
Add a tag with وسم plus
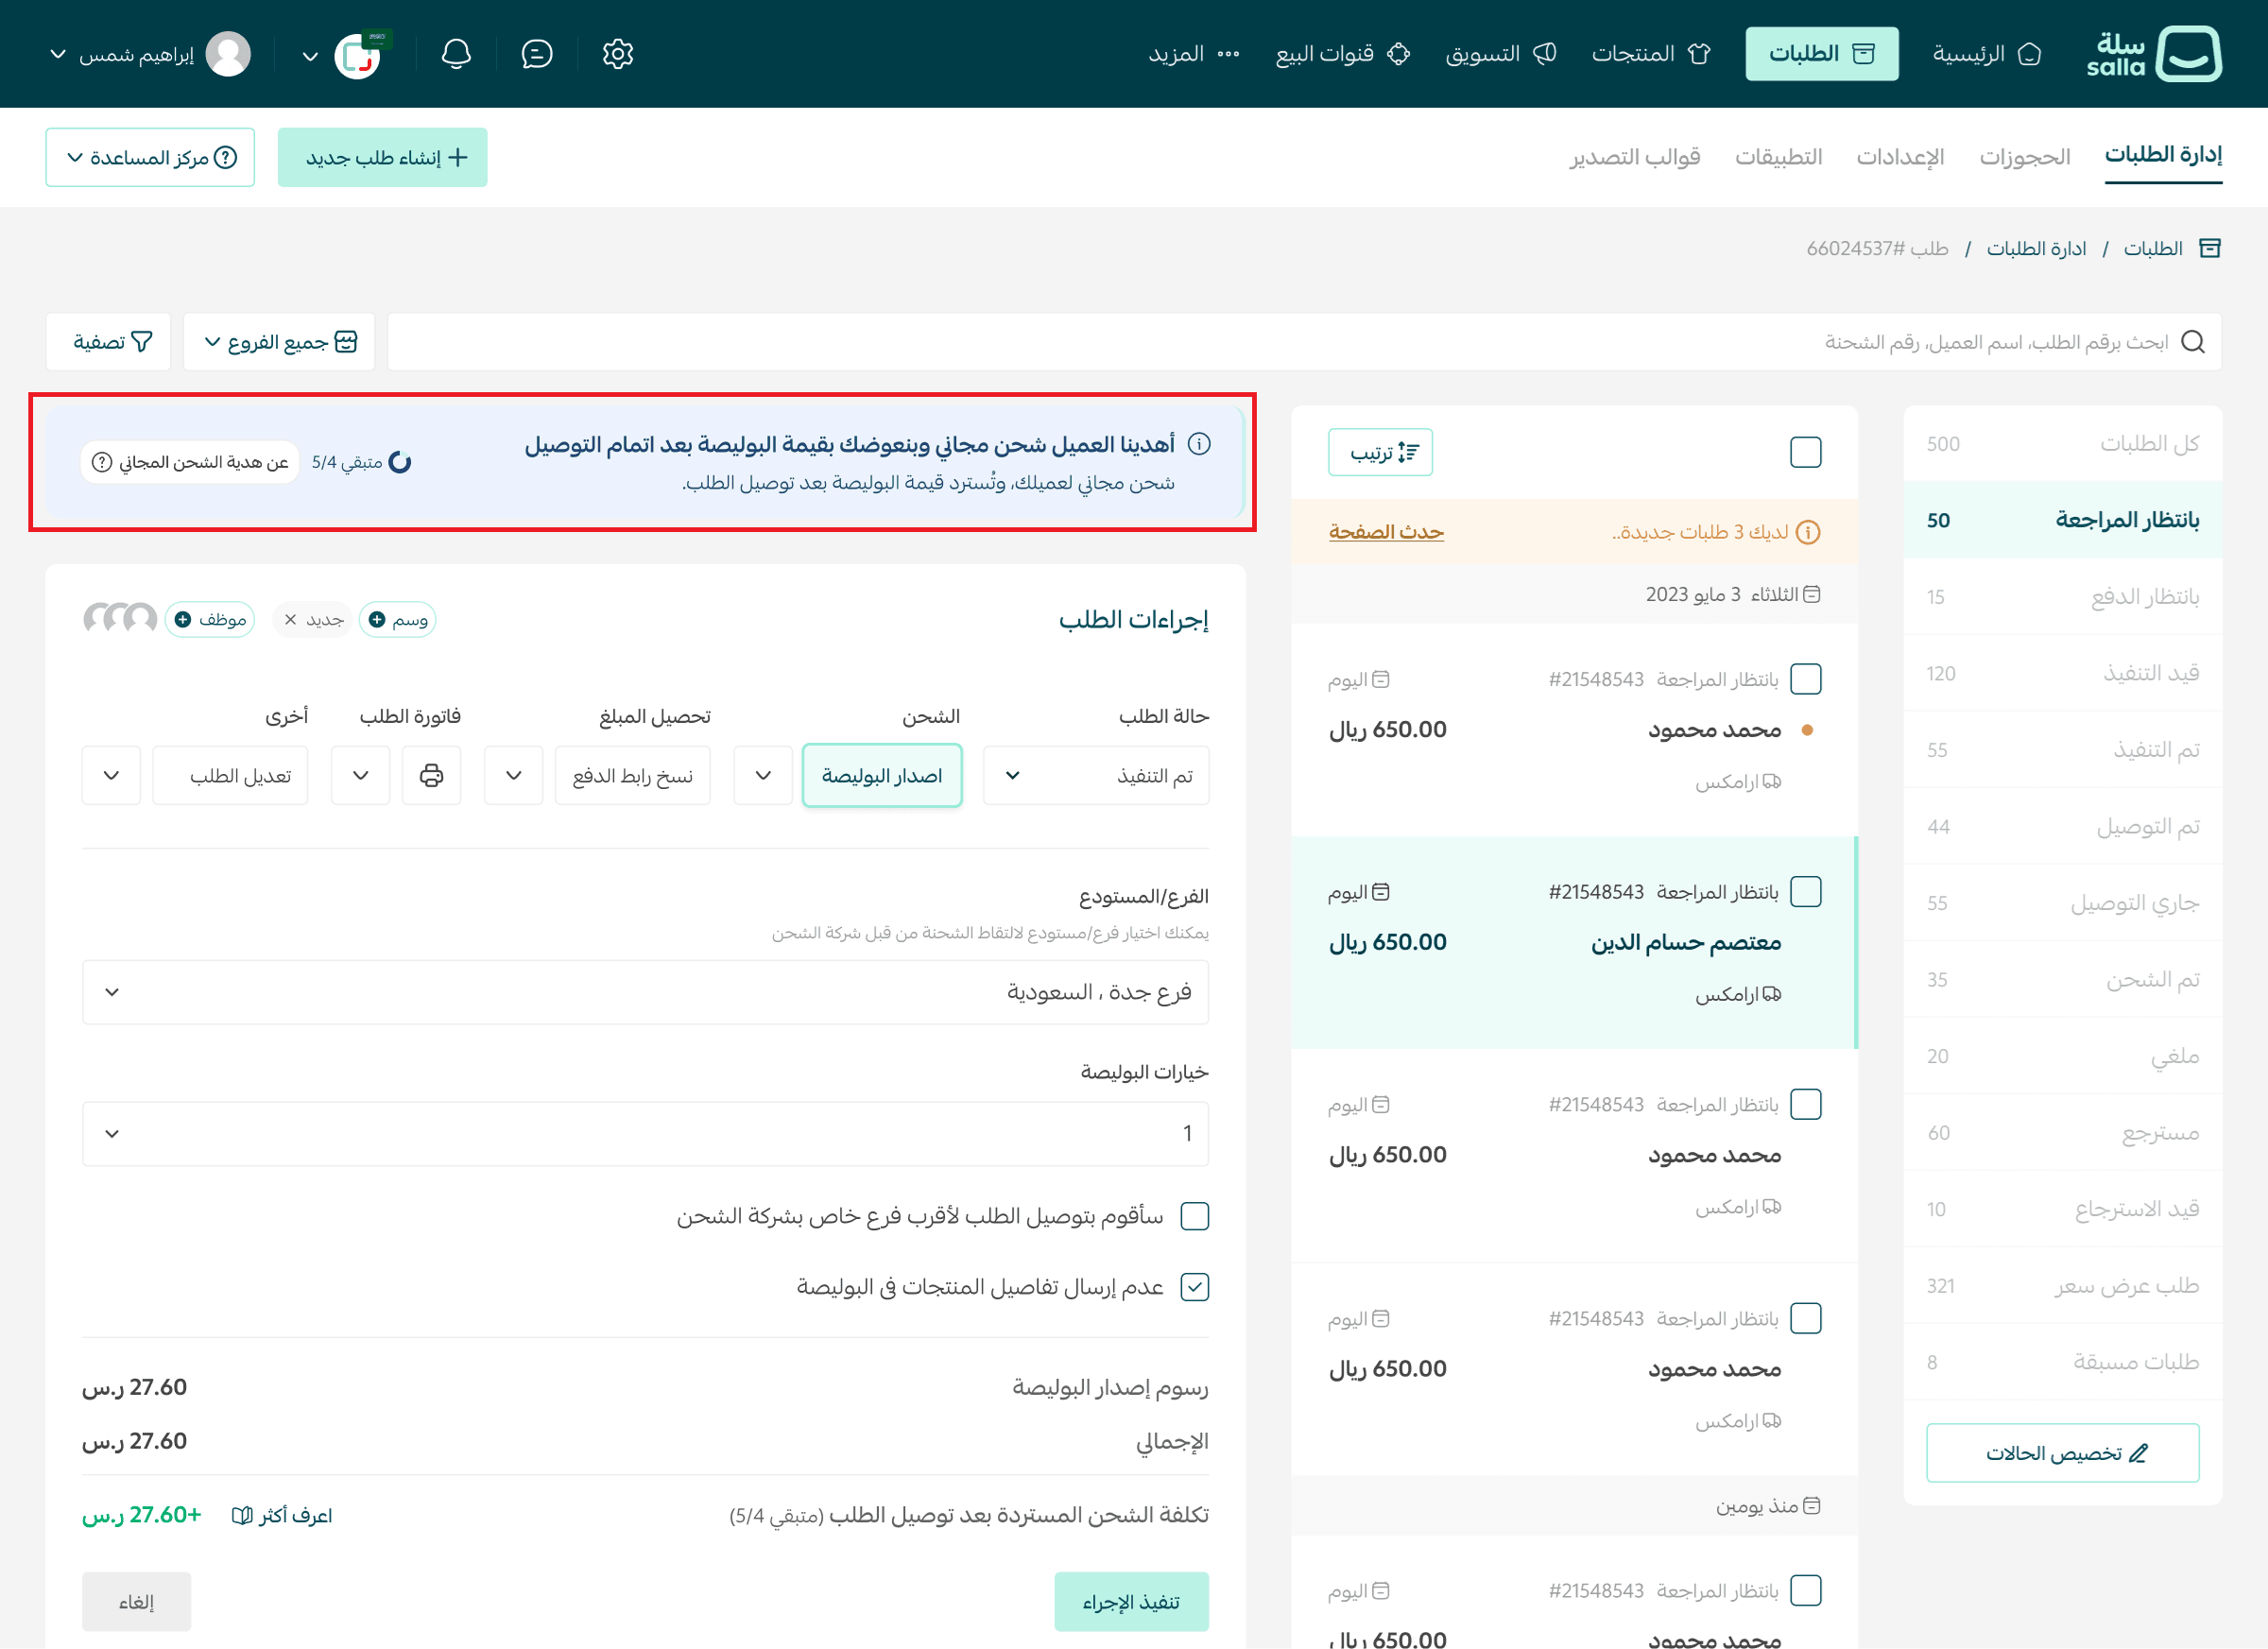click(398, 620)
